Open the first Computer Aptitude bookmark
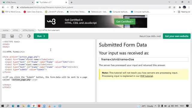Image resolution: width=192 pixels, height=108 pixels. pos(119,12)
